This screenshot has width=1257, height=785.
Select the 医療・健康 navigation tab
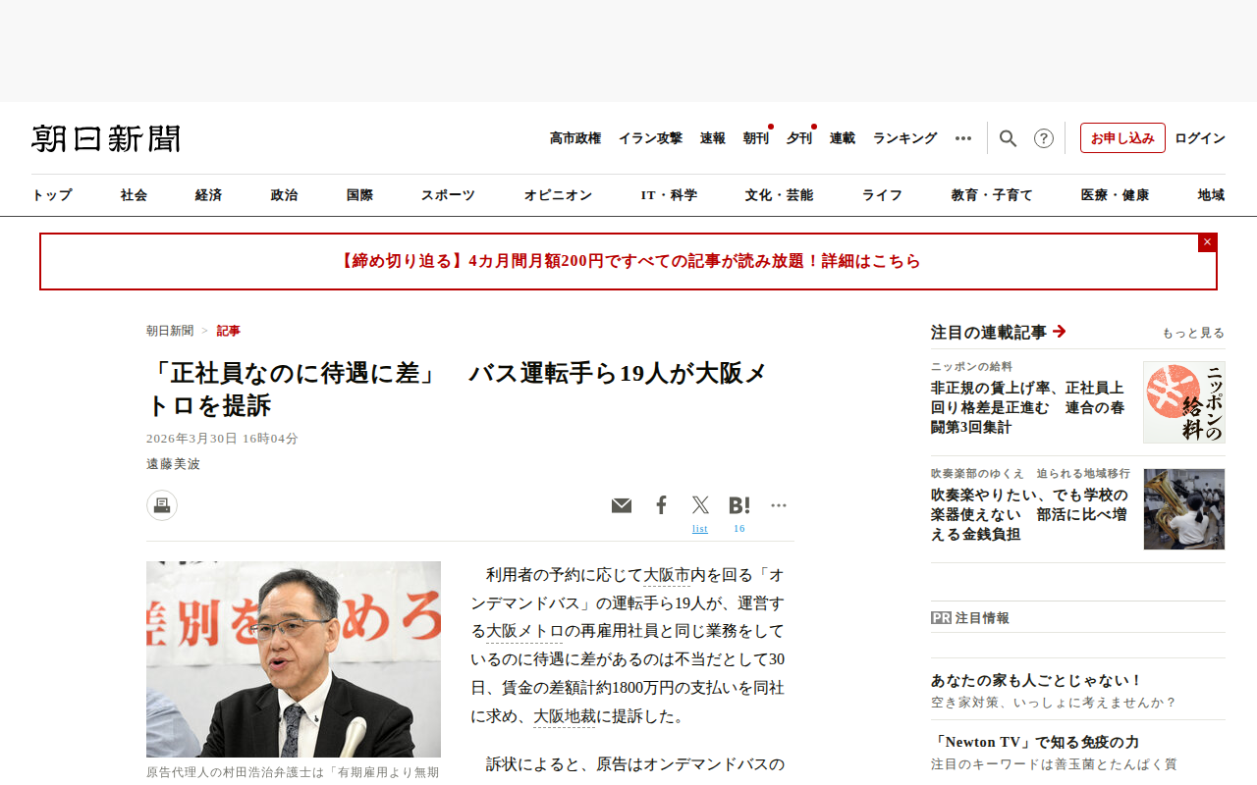(x=1116, y=195)
